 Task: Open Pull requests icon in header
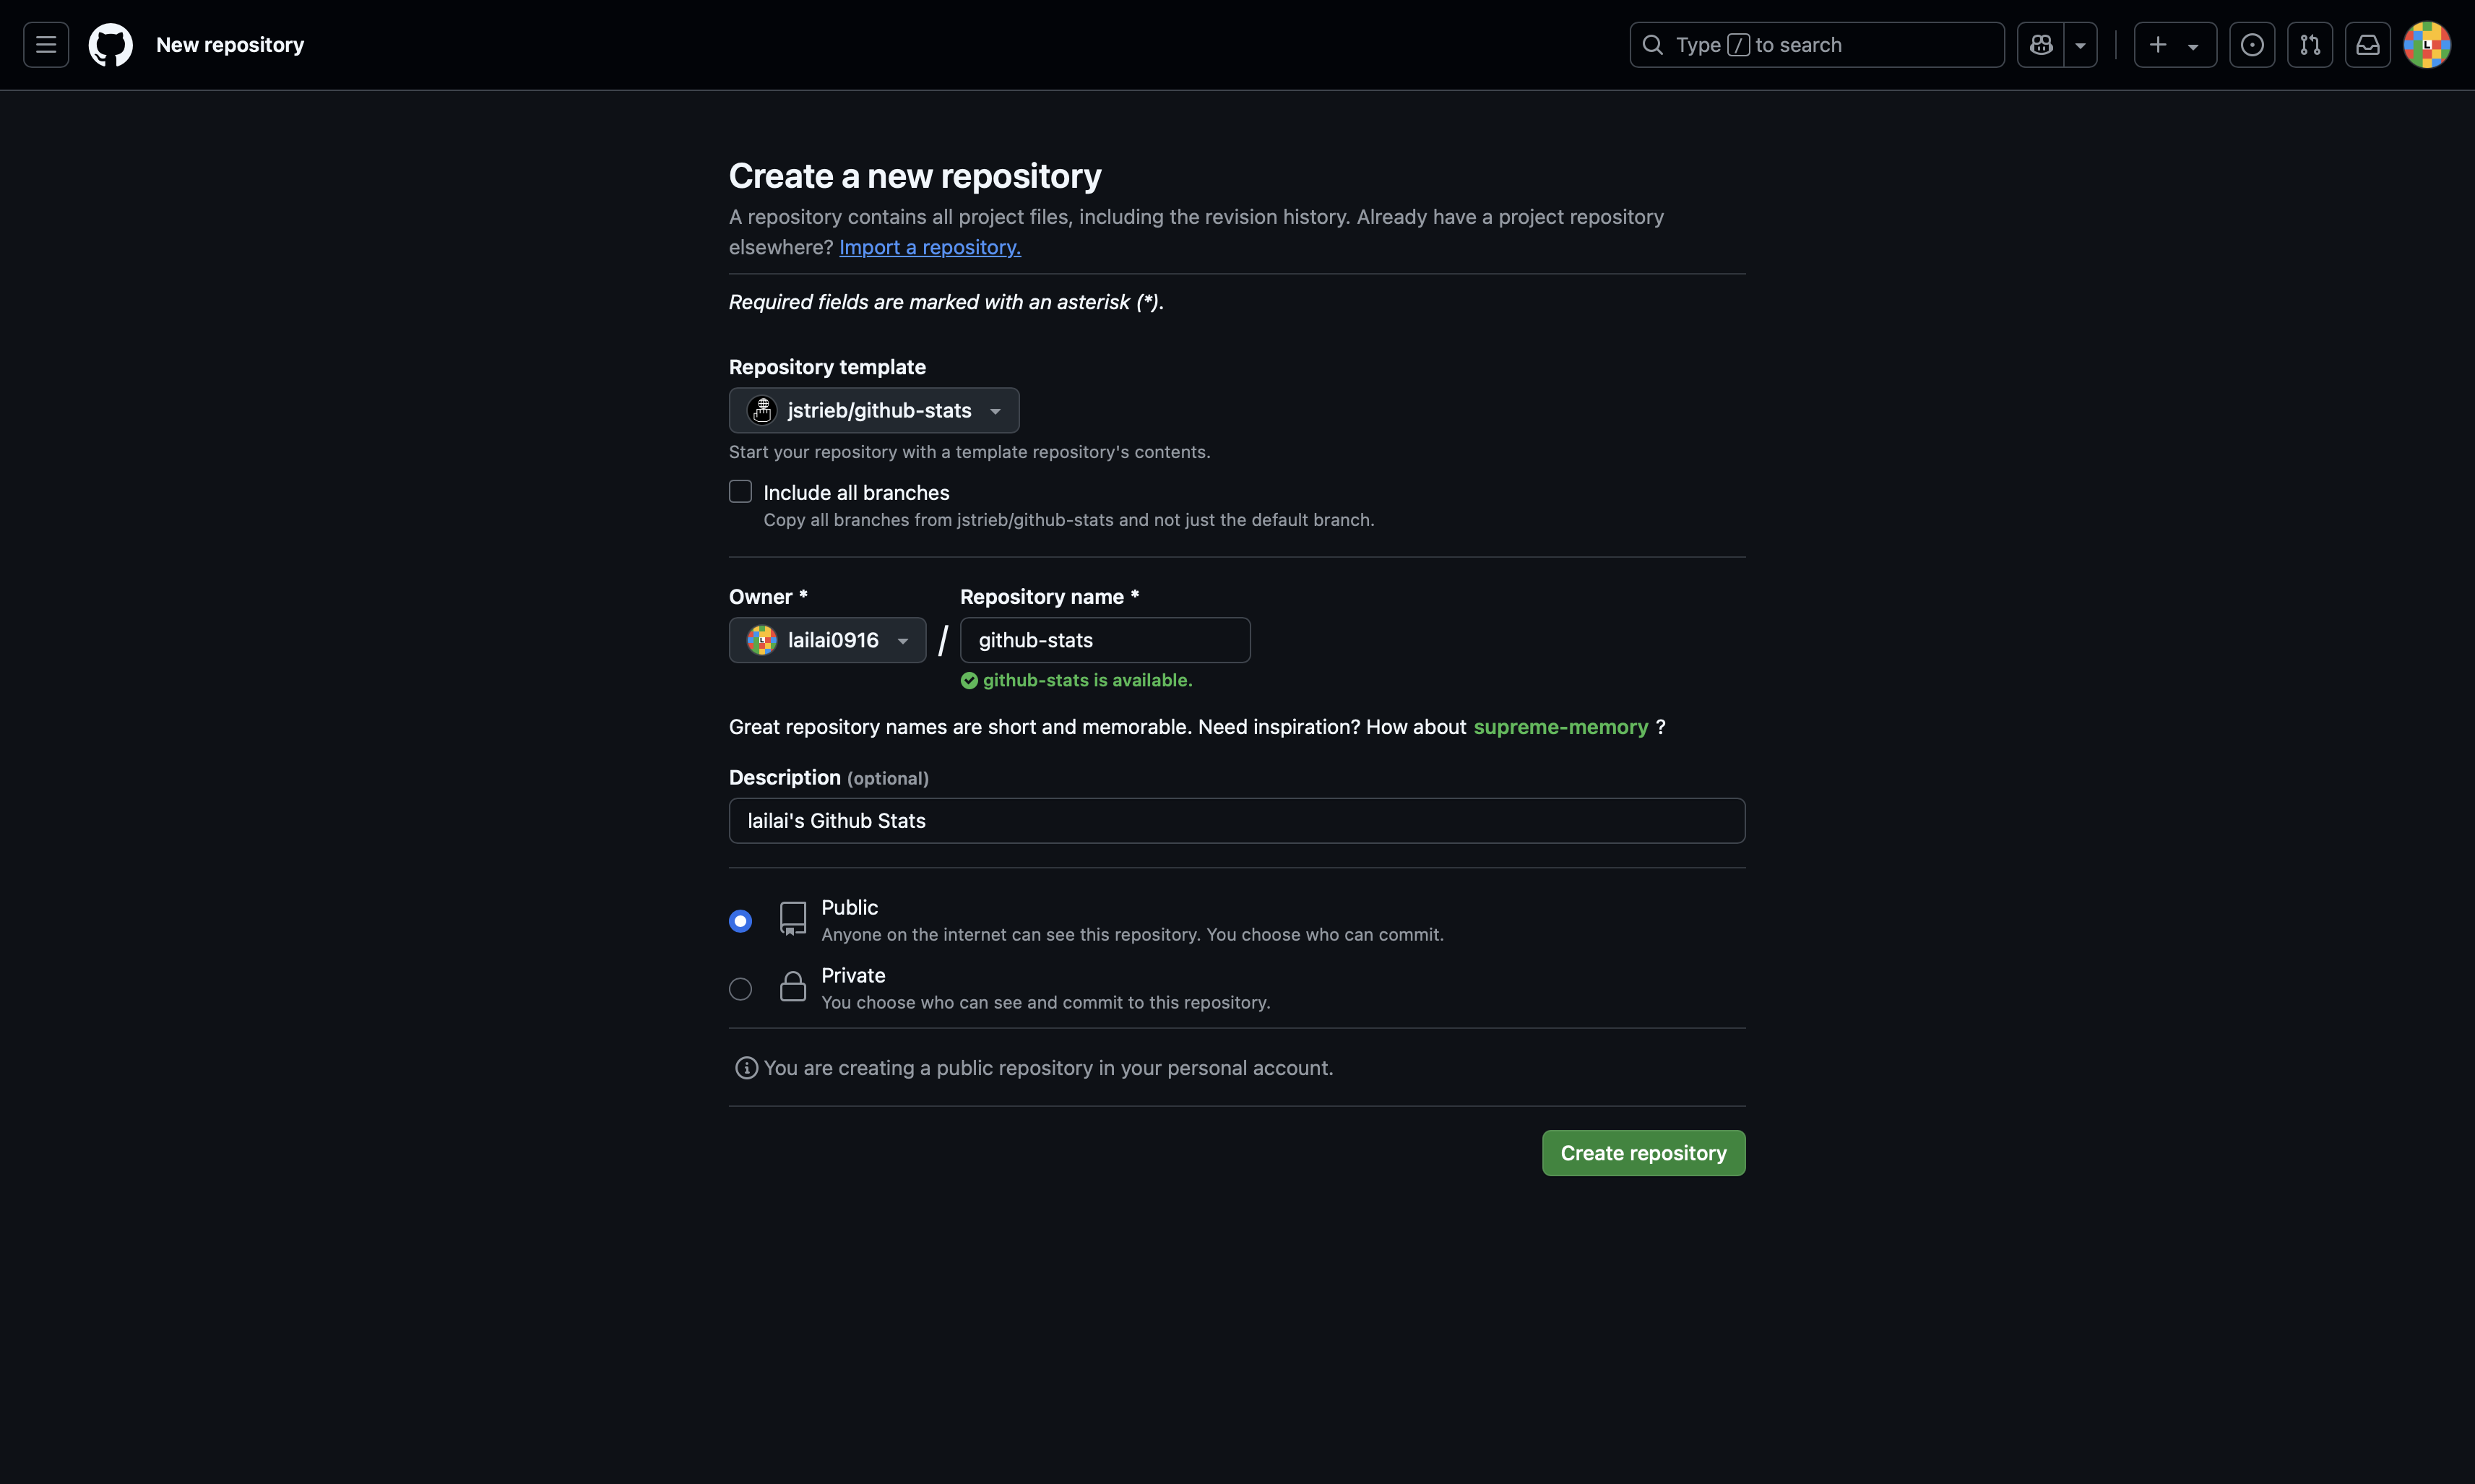pyautogui.click(x=2309, y=45)
